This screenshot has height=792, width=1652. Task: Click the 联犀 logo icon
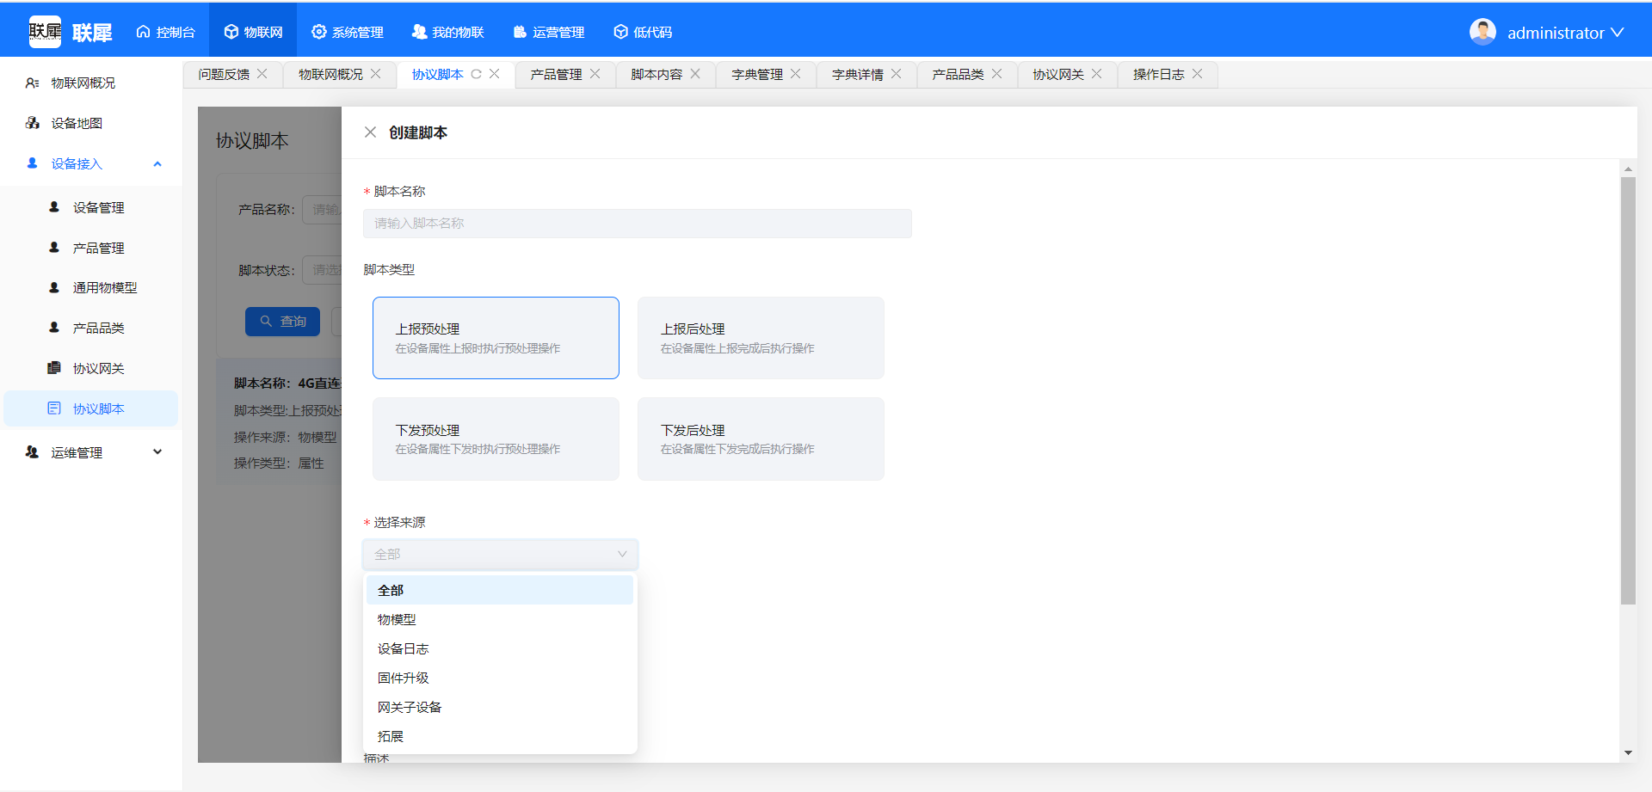[45, 32]
